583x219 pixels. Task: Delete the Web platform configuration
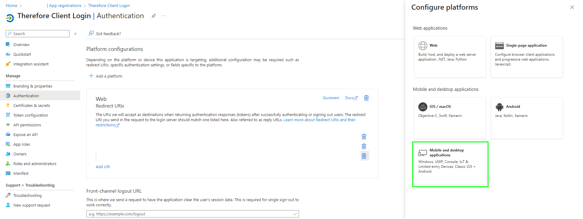coord(366,98)
